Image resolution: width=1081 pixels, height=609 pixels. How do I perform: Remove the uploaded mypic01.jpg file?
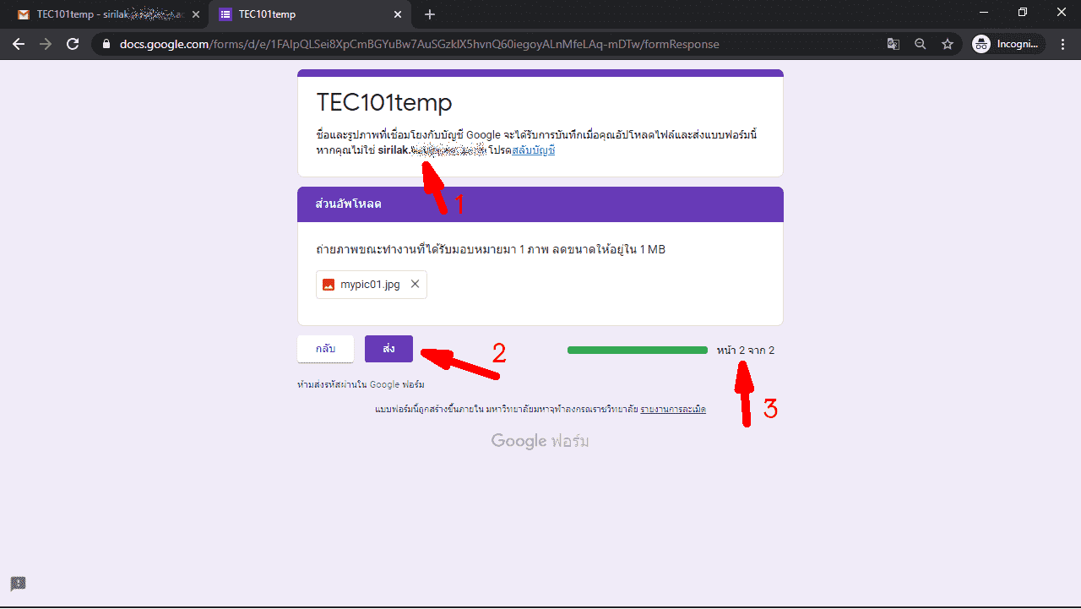(415, 285)
